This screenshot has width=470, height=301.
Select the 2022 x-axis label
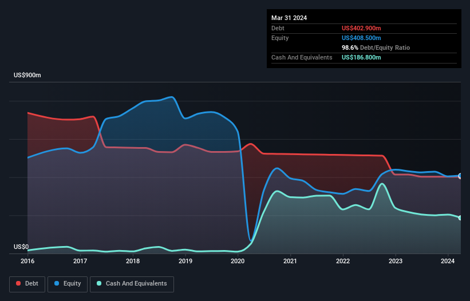click(x=343, y=261)
